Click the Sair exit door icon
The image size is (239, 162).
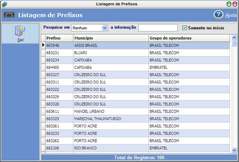pyautogui.click(x=20, y=31)
